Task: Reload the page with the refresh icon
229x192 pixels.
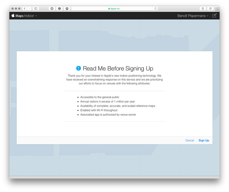Action: pos(155,9)
